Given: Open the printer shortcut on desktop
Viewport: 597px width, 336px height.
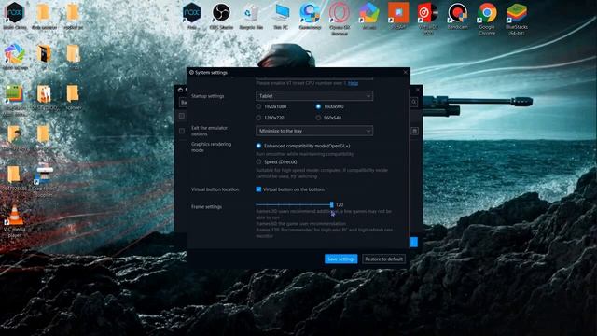Looking at the screenshot, I should click(44, 180).
